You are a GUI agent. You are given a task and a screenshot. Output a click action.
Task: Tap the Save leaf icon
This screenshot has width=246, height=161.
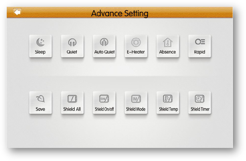pos(41,99)
